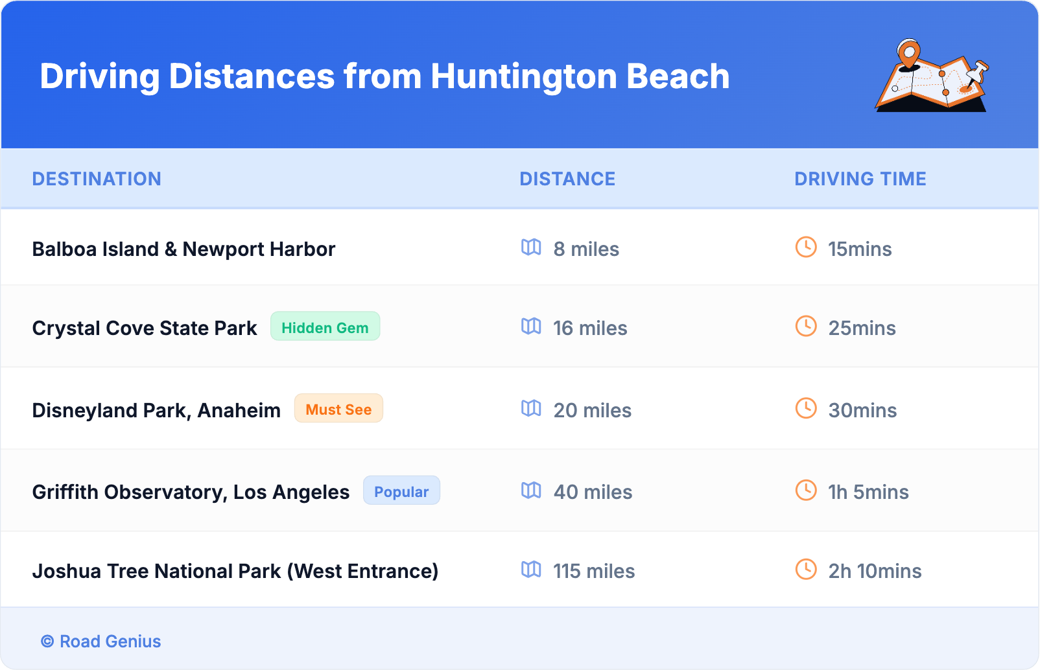1040x670 pixels.
Task: Open the Road Genius copyright link
Action: (x=101, y=641)
